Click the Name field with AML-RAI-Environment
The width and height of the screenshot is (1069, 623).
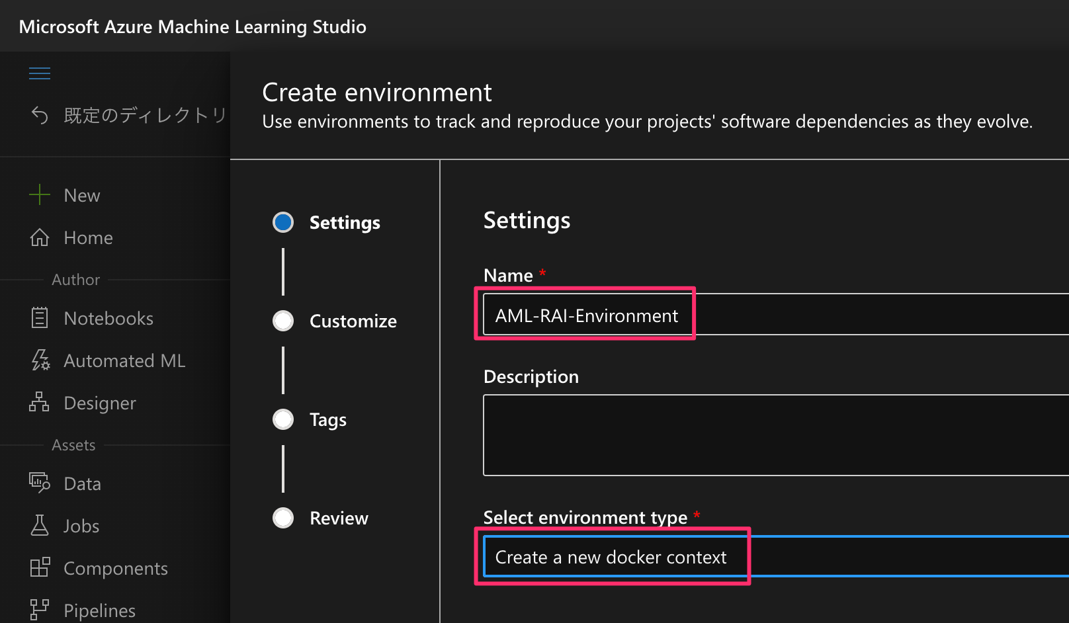(774, 315)
